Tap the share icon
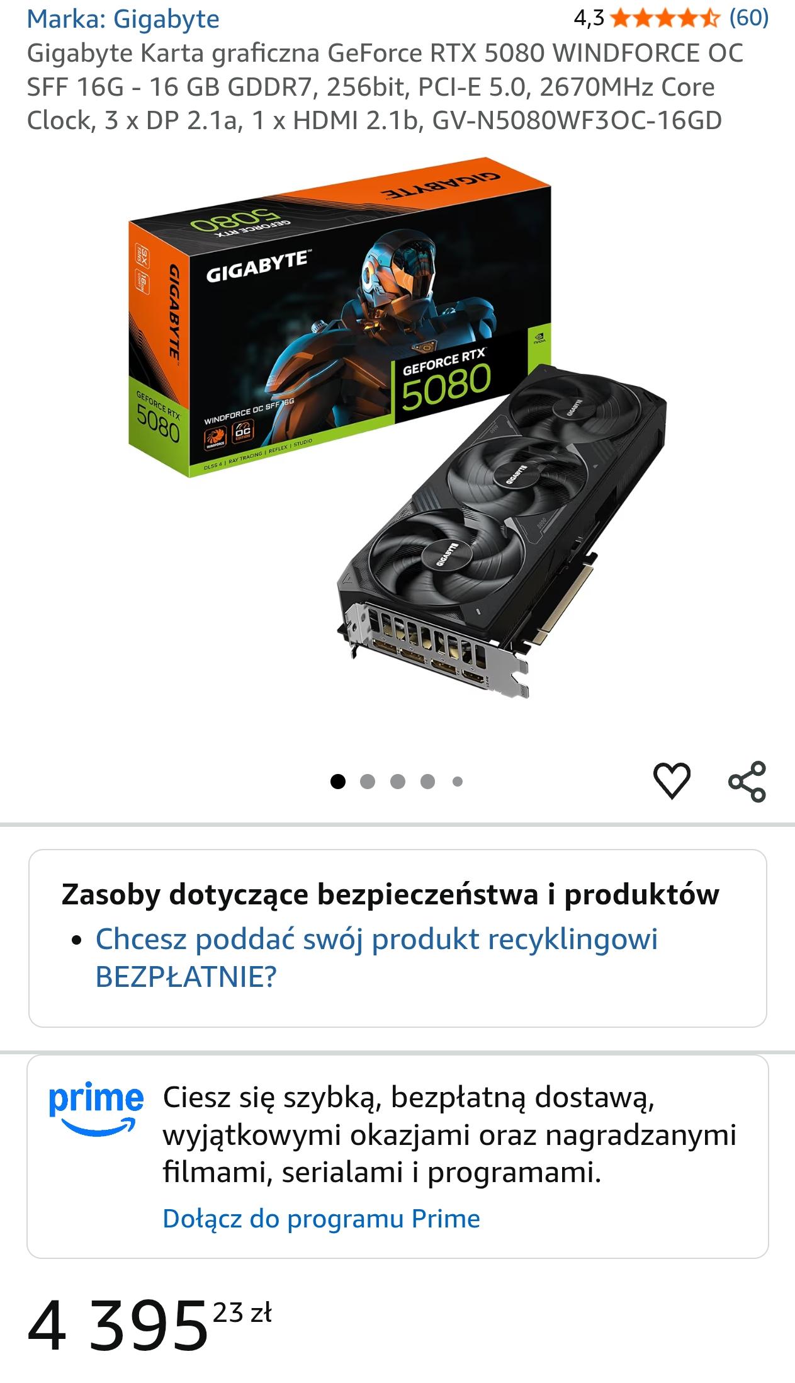The height and width of the screenshot is (1383, 795). coord(747,781)
